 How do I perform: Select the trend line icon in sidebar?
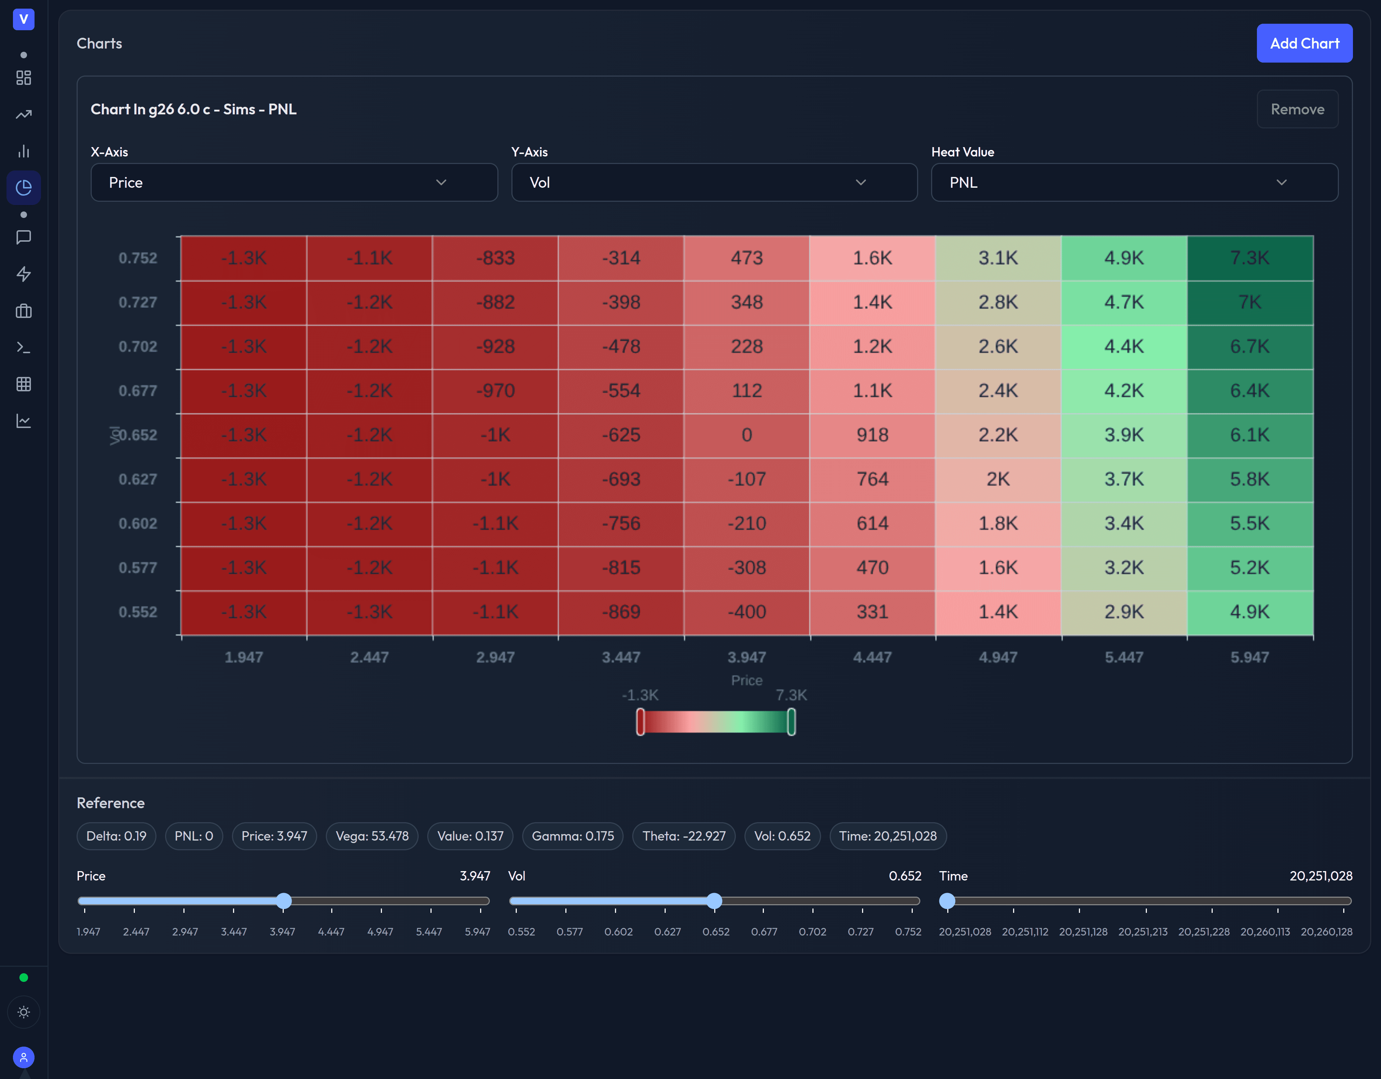click(x=23, y=114)
